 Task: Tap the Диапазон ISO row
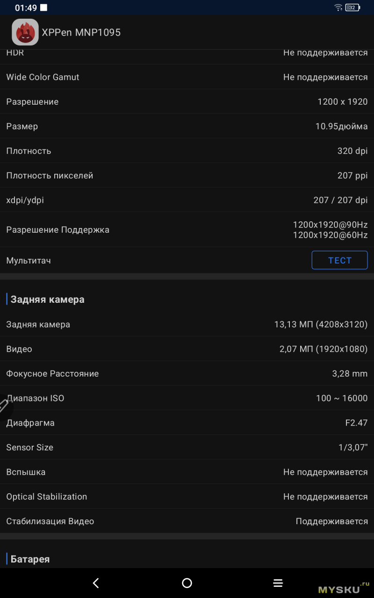[x=187, y=398]
